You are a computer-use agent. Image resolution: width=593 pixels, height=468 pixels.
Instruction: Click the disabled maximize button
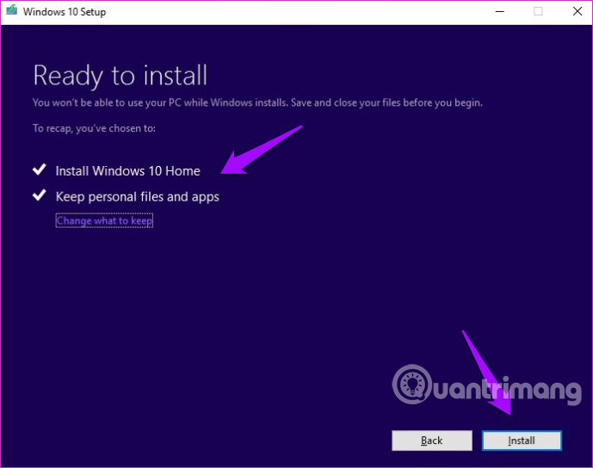(x=538, y=12)
